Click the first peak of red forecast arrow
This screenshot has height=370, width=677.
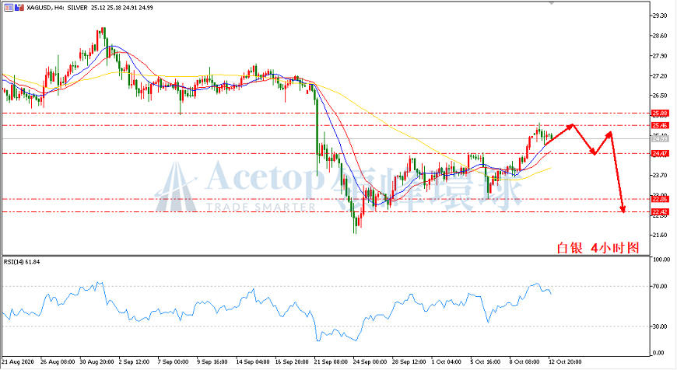coord(572,125)
